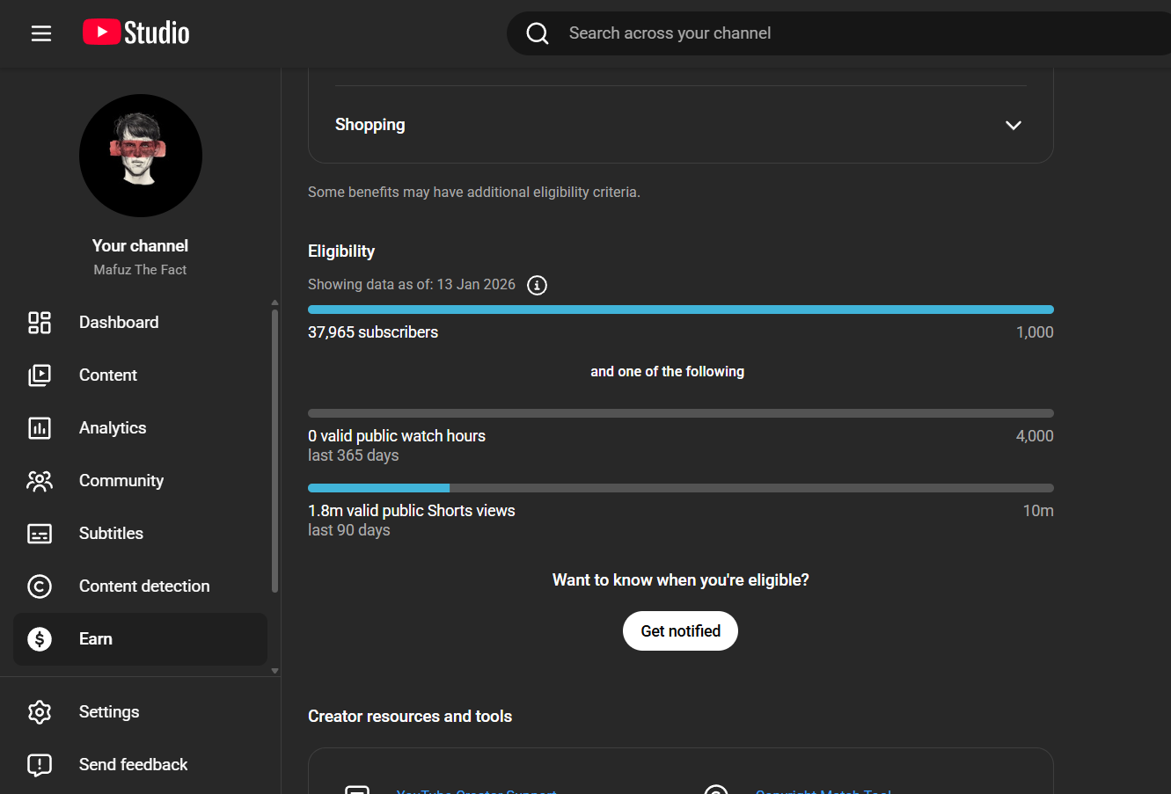Click the Analytics chart icon
The height and width of the screenshot is (794, 1171).
click(40, 428)
